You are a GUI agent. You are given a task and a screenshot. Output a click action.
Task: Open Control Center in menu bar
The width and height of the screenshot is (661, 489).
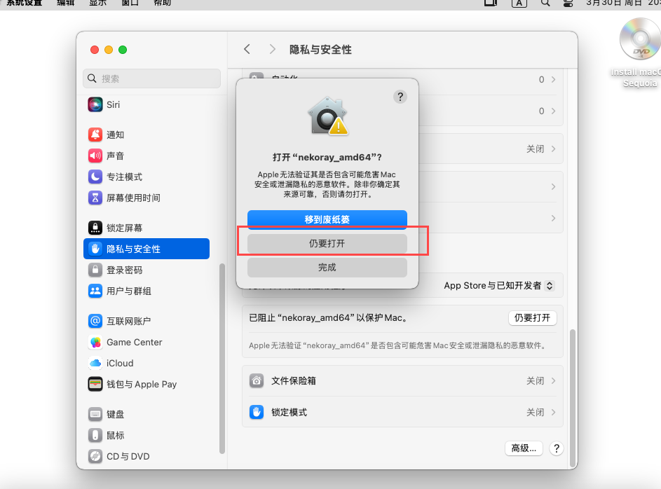coord(568,4)
